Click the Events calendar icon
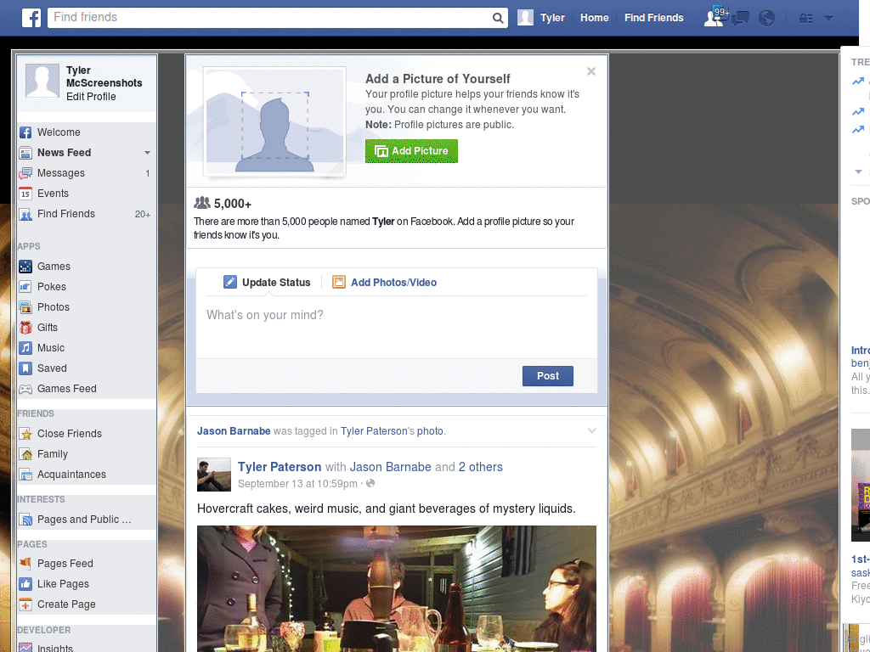 pos(25,194)
